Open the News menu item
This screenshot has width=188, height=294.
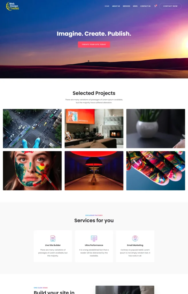[135, 6]
